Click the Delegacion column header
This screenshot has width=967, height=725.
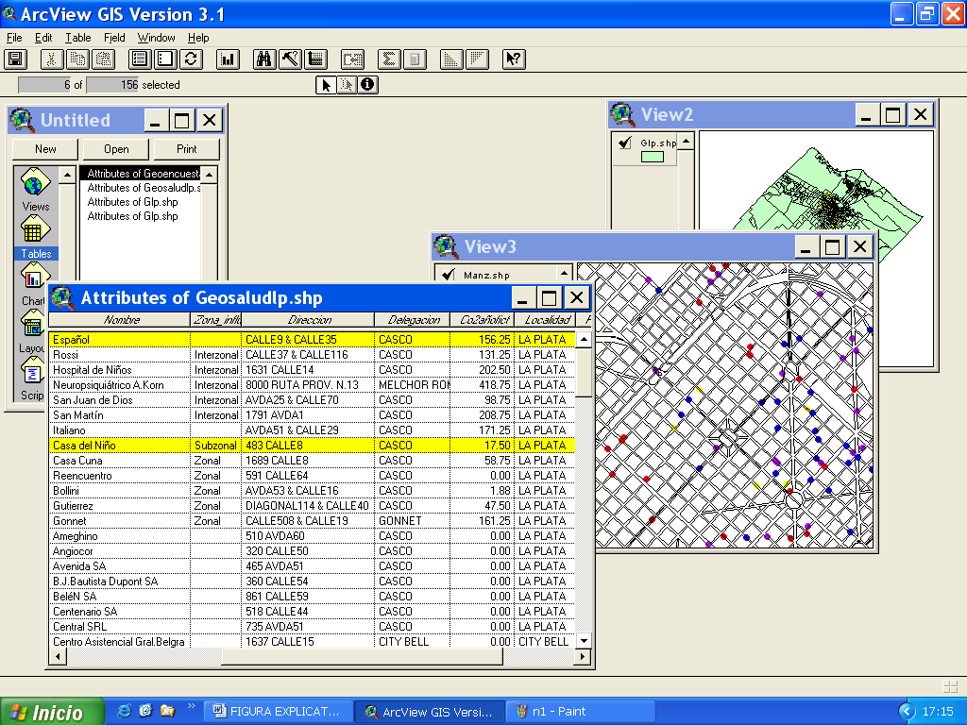pyautogui.click(x=412, y=320)
